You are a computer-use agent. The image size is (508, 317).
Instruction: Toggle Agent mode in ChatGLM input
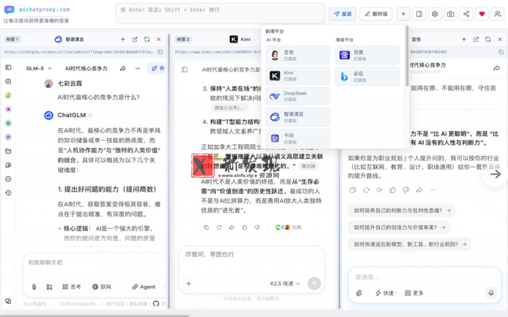144,287
